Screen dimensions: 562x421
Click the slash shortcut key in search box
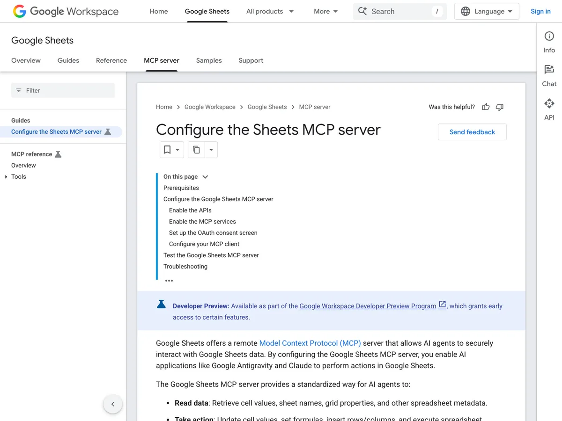tap(437, 11)
